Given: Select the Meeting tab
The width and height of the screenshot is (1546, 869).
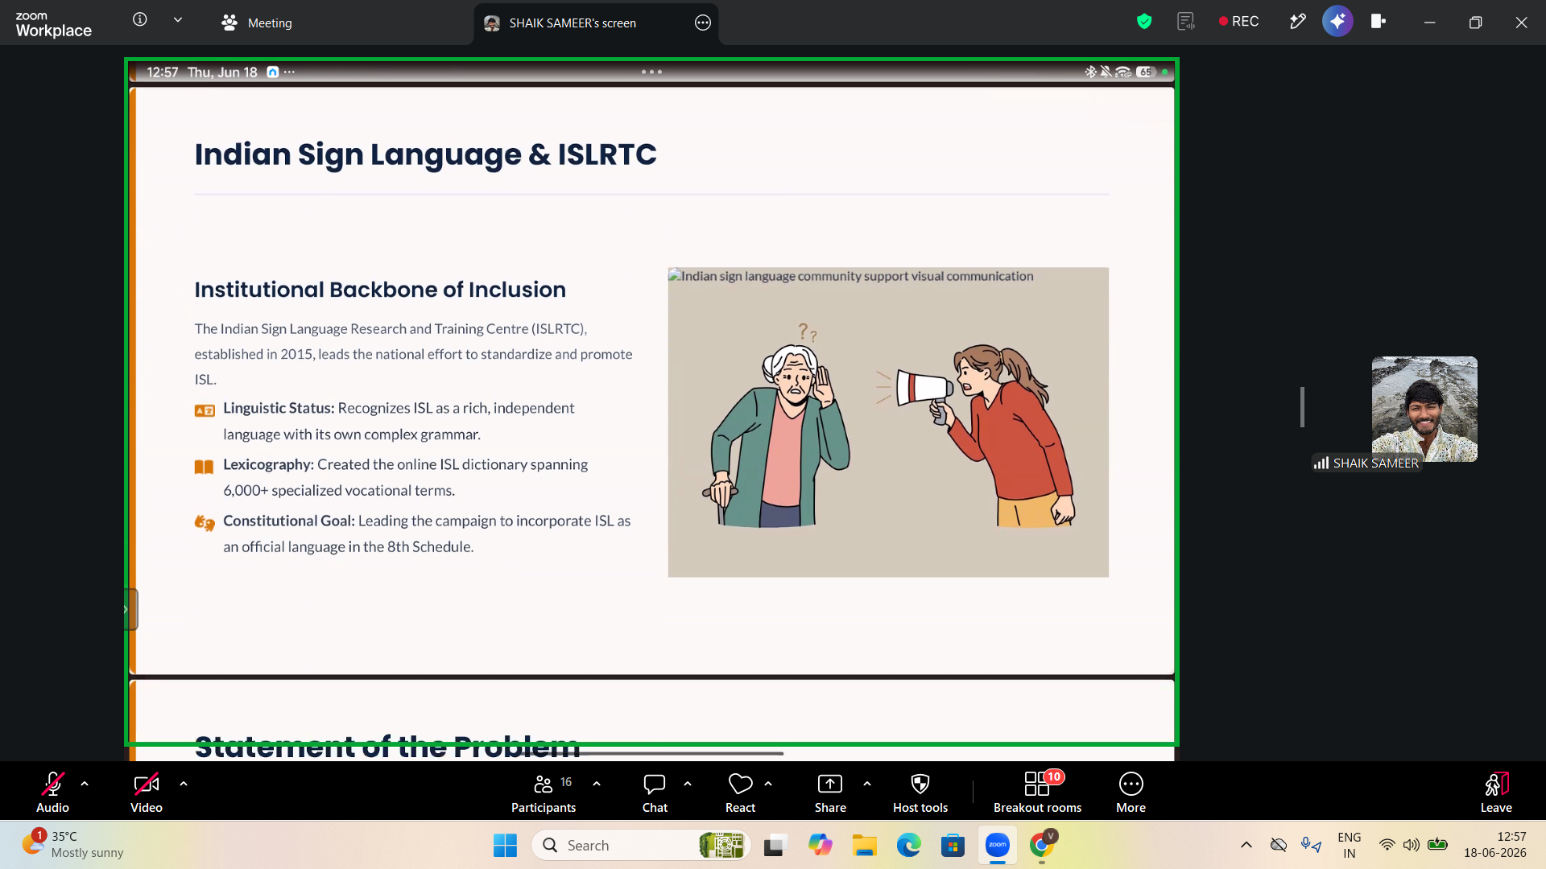Looking at the screenshot, I should [257, 23].
